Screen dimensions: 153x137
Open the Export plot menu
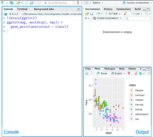click(118, 73)
